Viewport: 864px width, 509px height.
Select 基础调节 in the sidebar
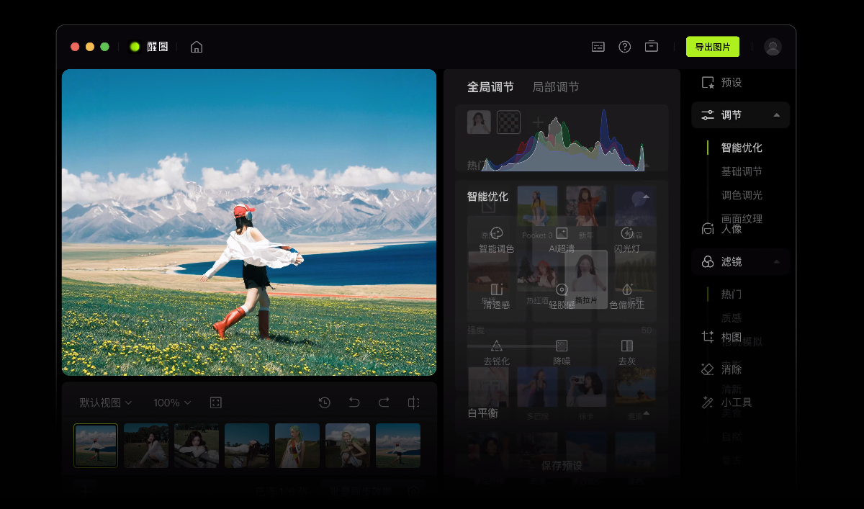click(x=742, y=171)
